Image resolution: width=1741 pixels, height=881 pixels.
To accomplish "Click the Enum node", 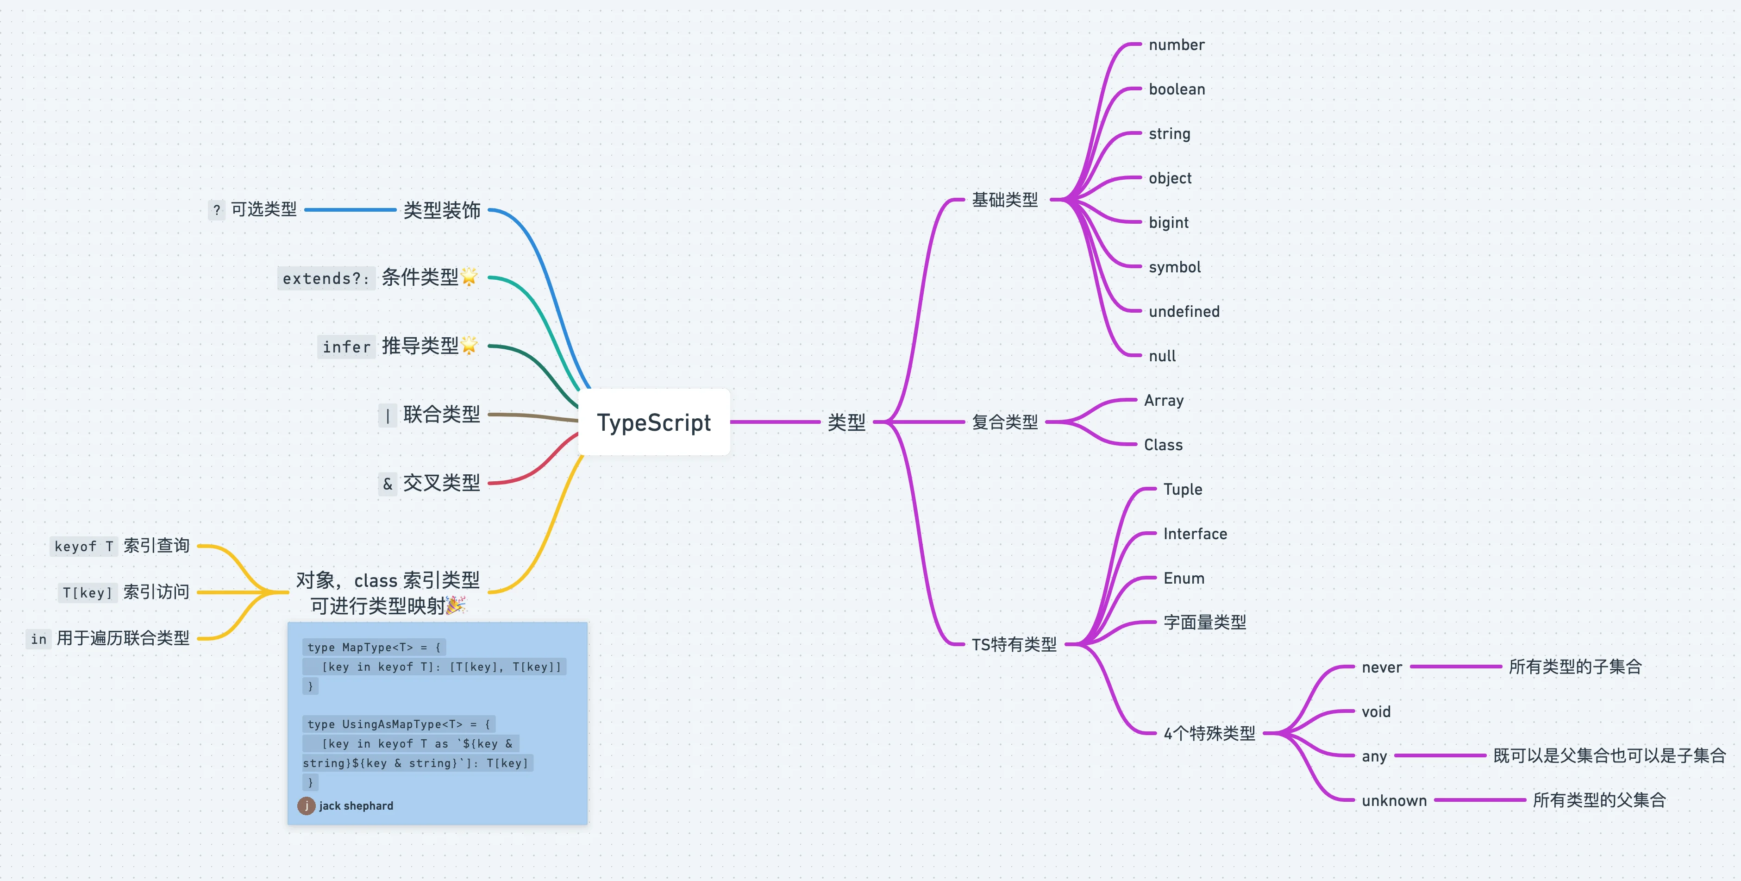I will click(x=1184, y=578).
